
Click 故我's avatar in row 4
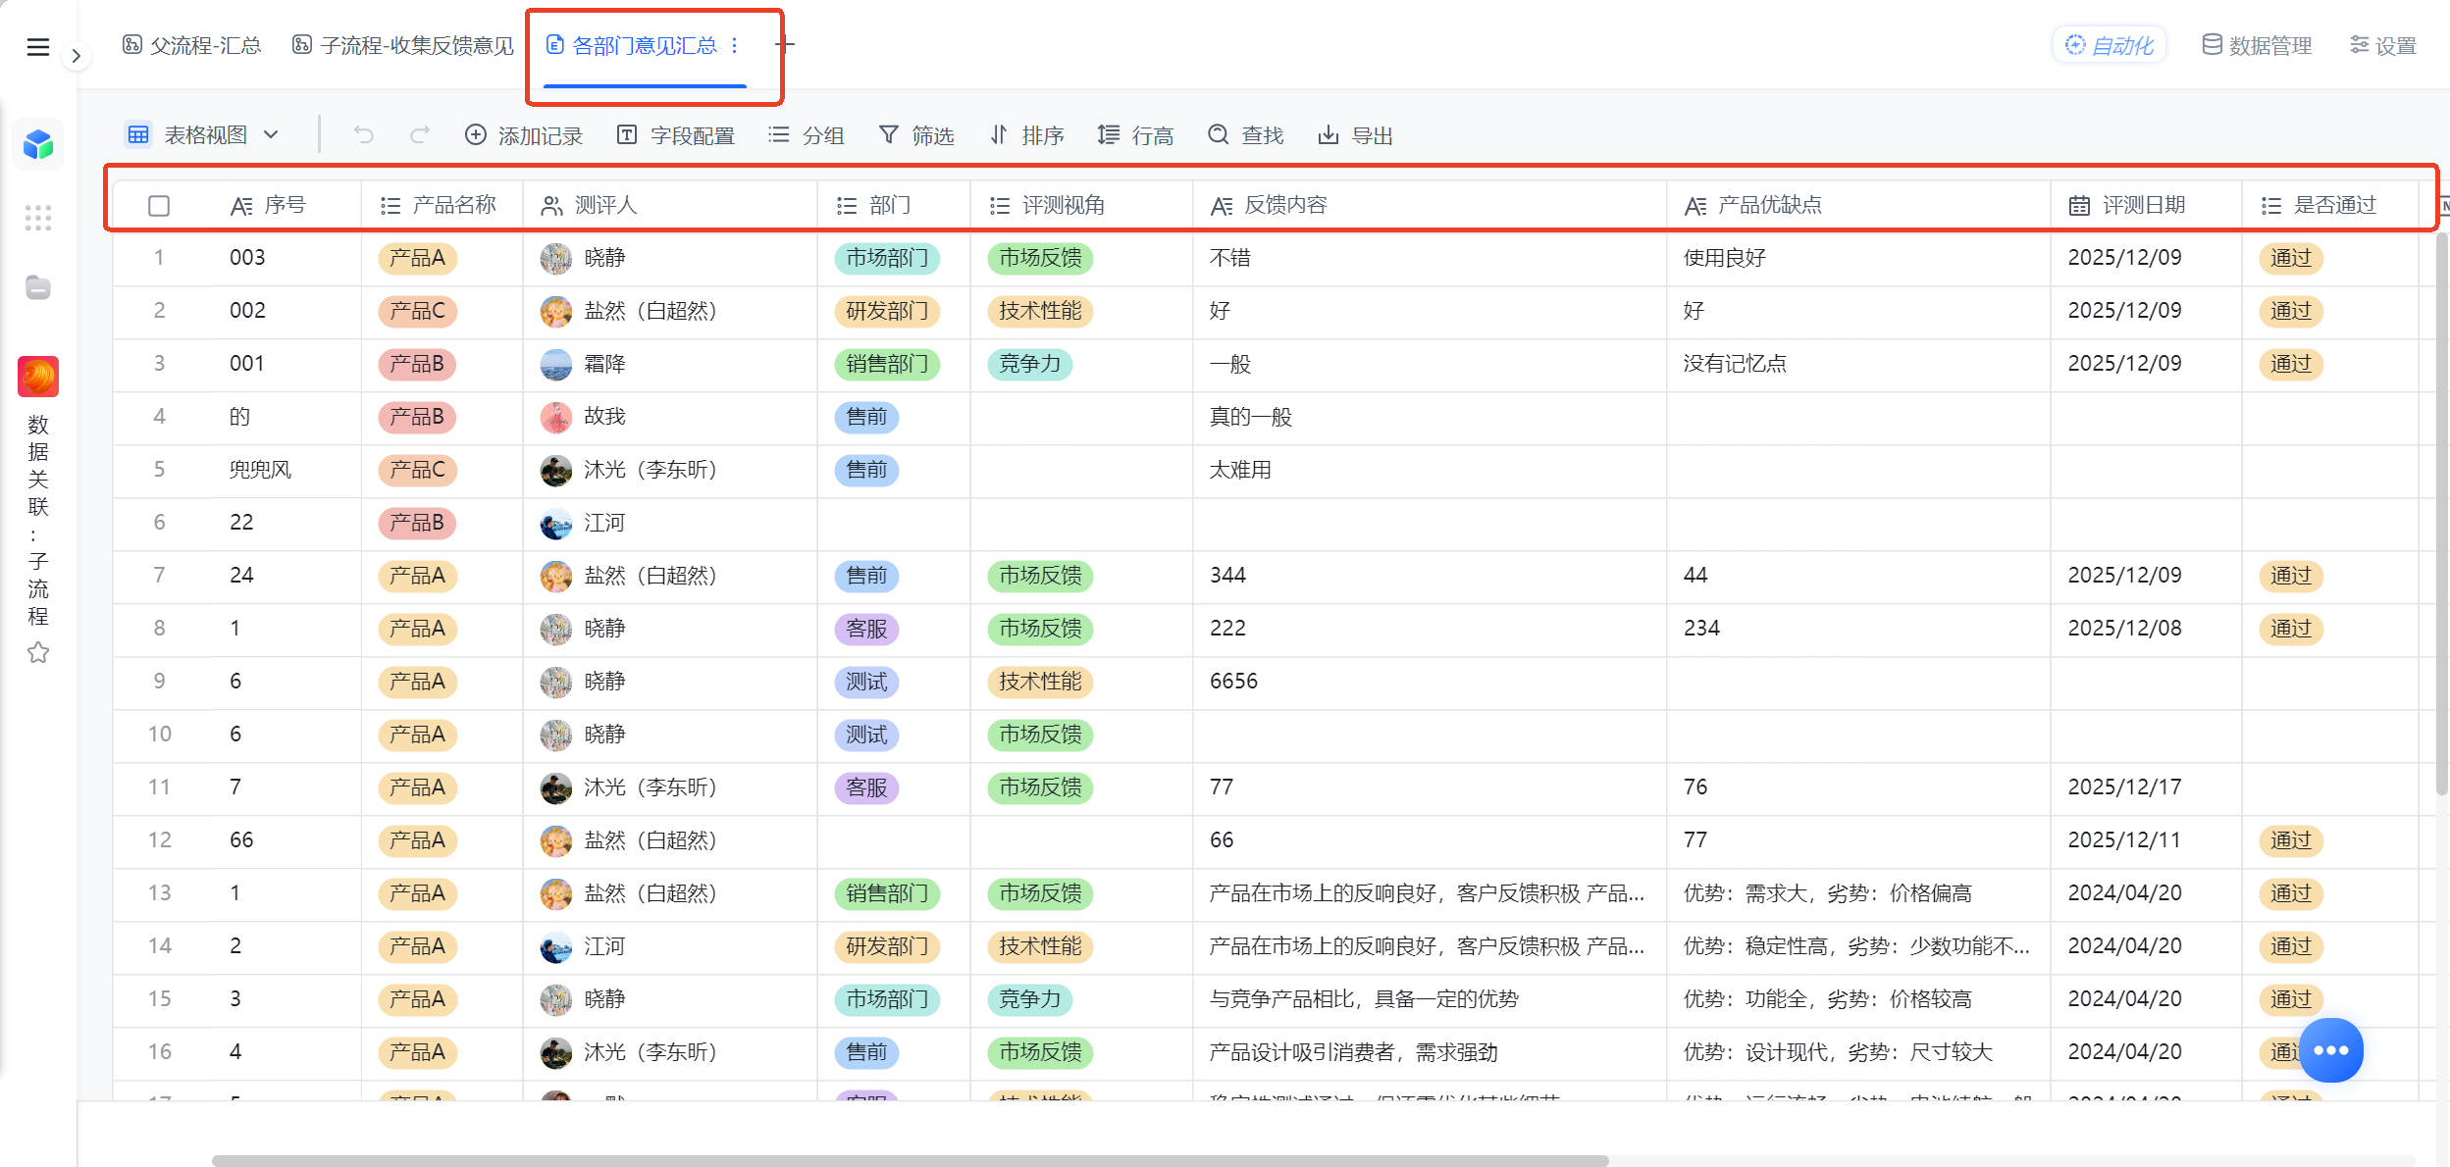556,417
